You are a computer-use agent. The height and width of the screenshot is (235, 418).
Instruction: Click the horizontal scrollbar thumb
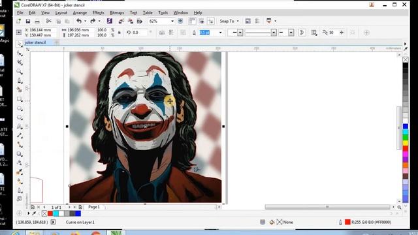point(327,207)
